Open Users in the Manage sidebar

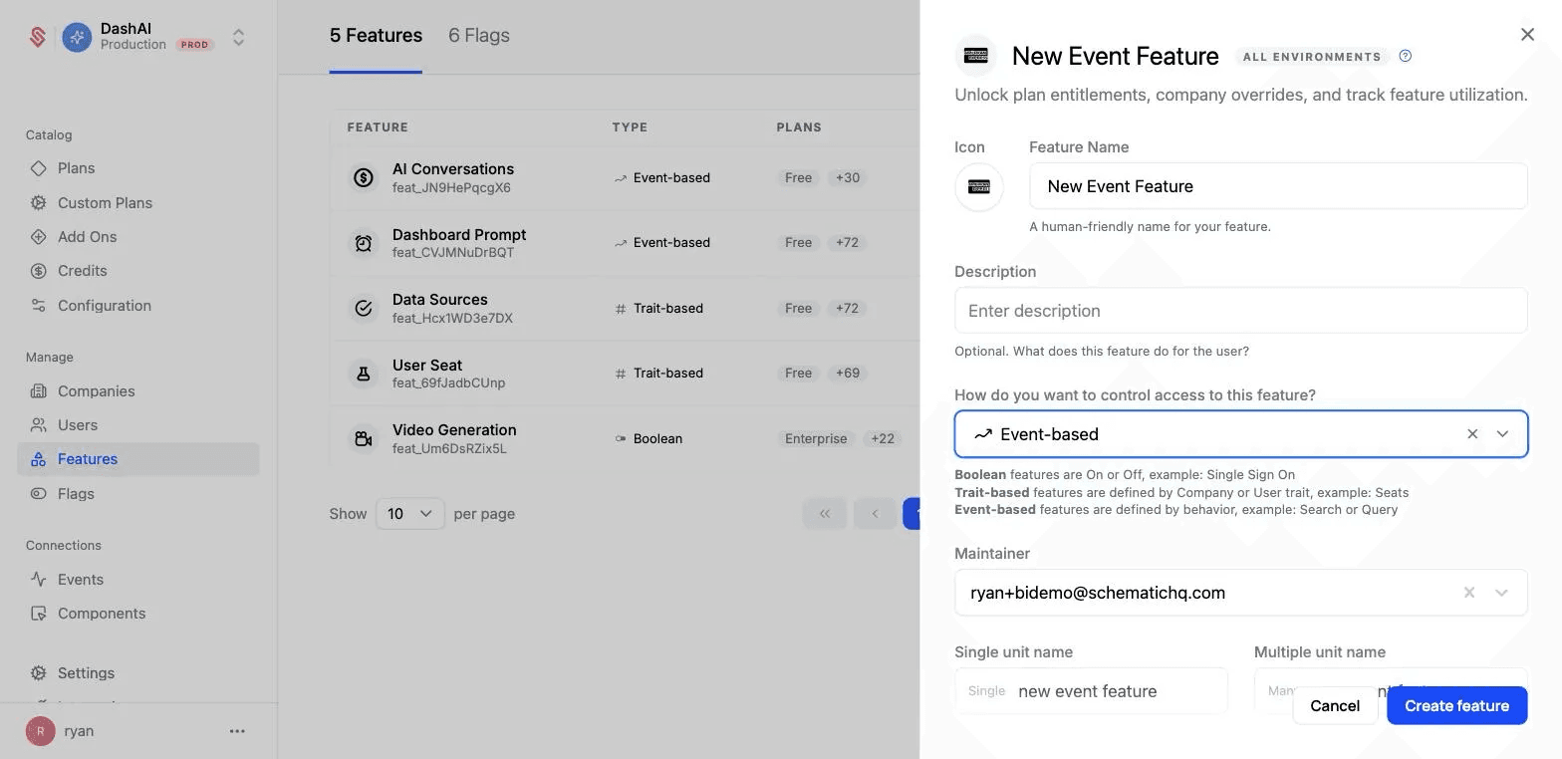click(x=138, y=425)
